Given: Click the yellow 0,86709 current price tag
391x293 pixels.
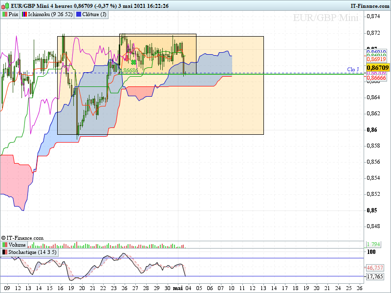Looking at the screenshot, I should (378, 67).
